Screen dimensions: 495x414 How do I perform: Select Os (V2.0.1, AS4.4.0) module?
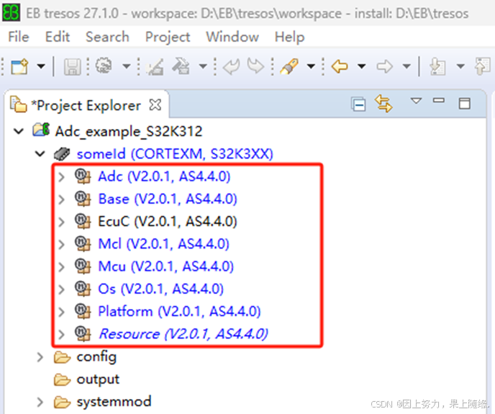160,289
